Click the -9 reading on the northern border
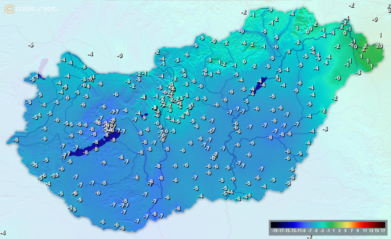This screenshot has height=239, width=391. (242, 31)
